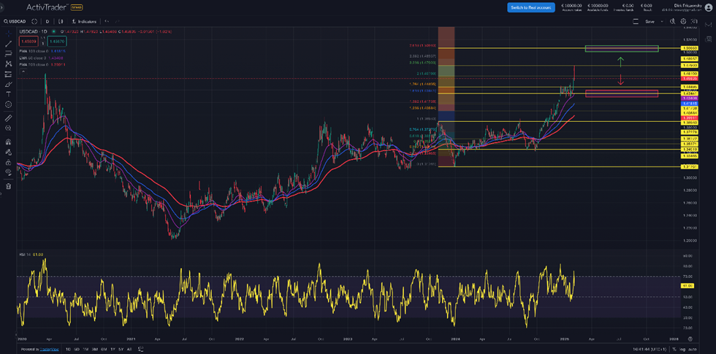Click the 1.50060 yellow price label
The image size is (716, 354).
690,47
